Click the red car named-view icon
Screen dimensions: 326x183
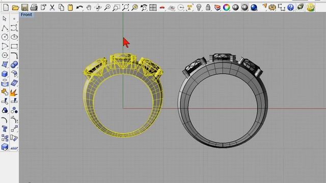162,8
